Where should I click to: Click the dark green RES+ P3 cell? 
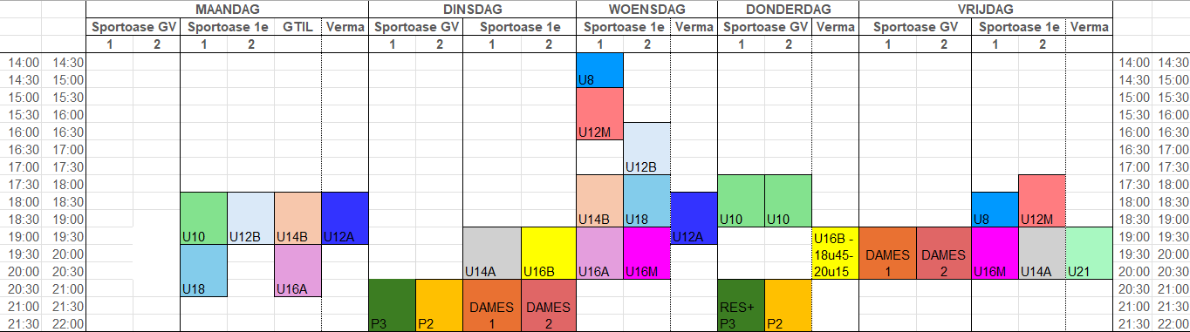click(742, 306)
